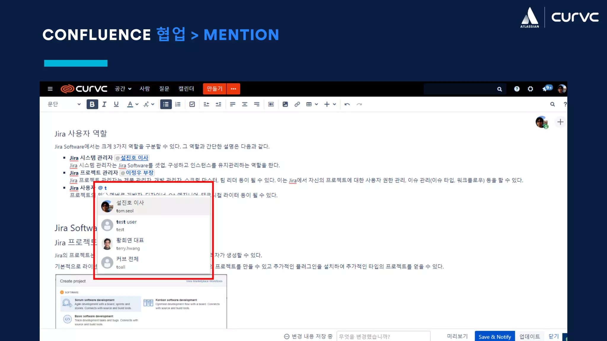Expand text color dropdown arrow
The height and width of the screenshot is (341, 607).
point(137,104)
